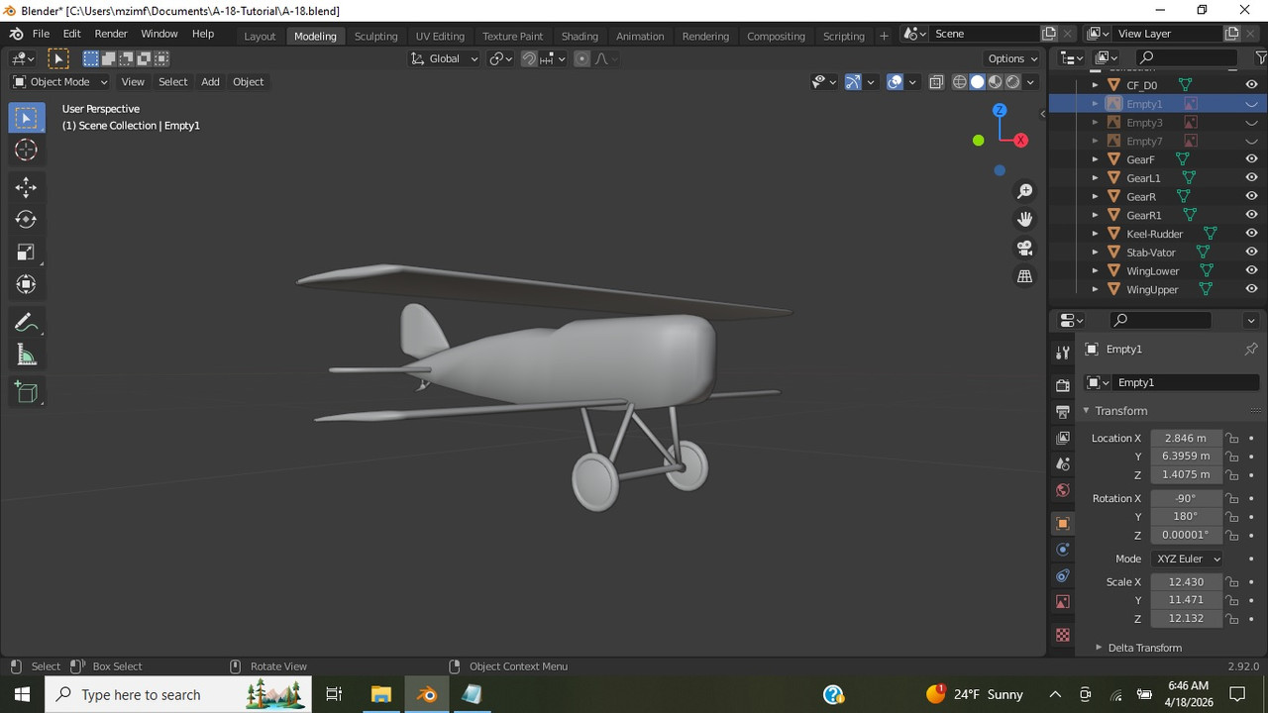Select the Select Box tool
Screen dimensions: 1268x713
point(27,118)
